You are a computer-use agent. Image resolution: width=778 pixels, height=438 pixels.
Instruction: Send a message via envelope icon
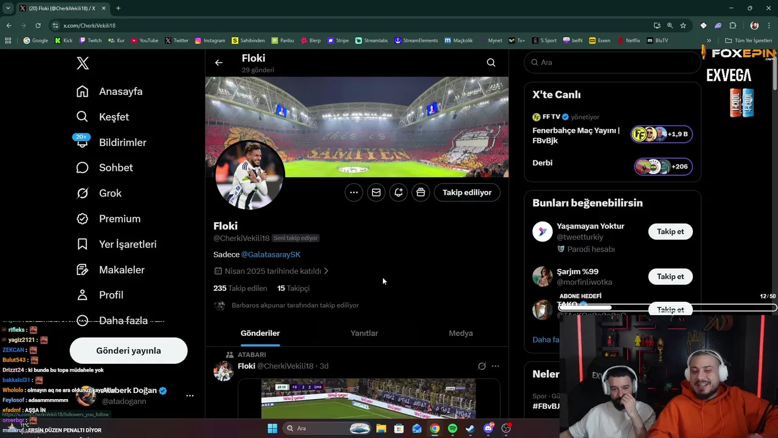pos(376,192)
